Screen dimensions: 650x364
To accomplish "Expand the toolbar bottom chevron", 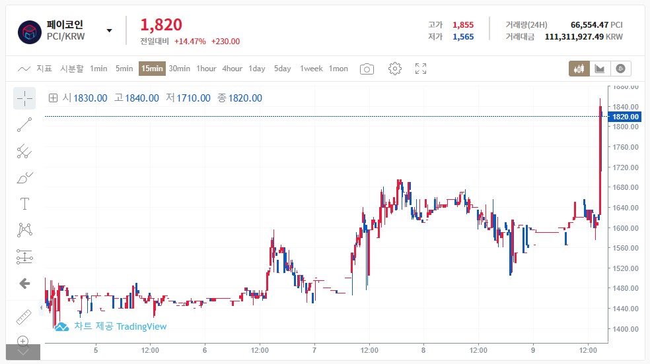I will 23,352.
